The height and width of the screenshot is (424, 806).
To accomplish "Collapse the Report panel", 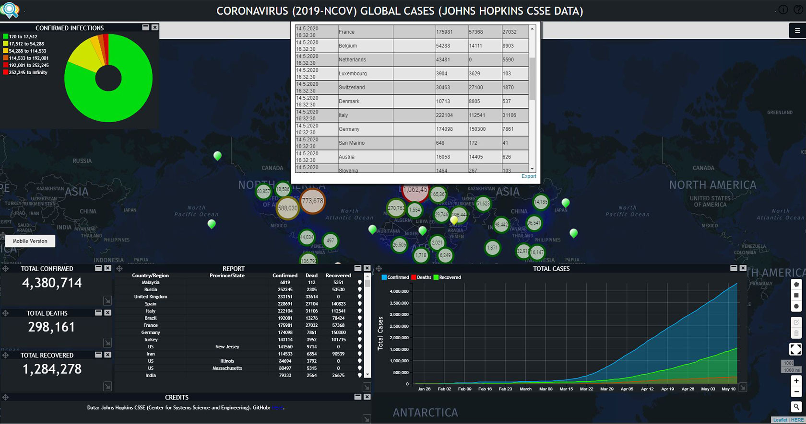I will 358,268.
